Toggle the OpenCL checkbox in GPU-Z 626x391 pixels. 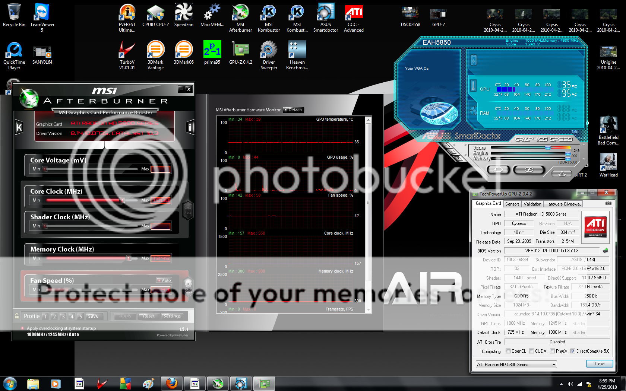[x=508, y=351]
